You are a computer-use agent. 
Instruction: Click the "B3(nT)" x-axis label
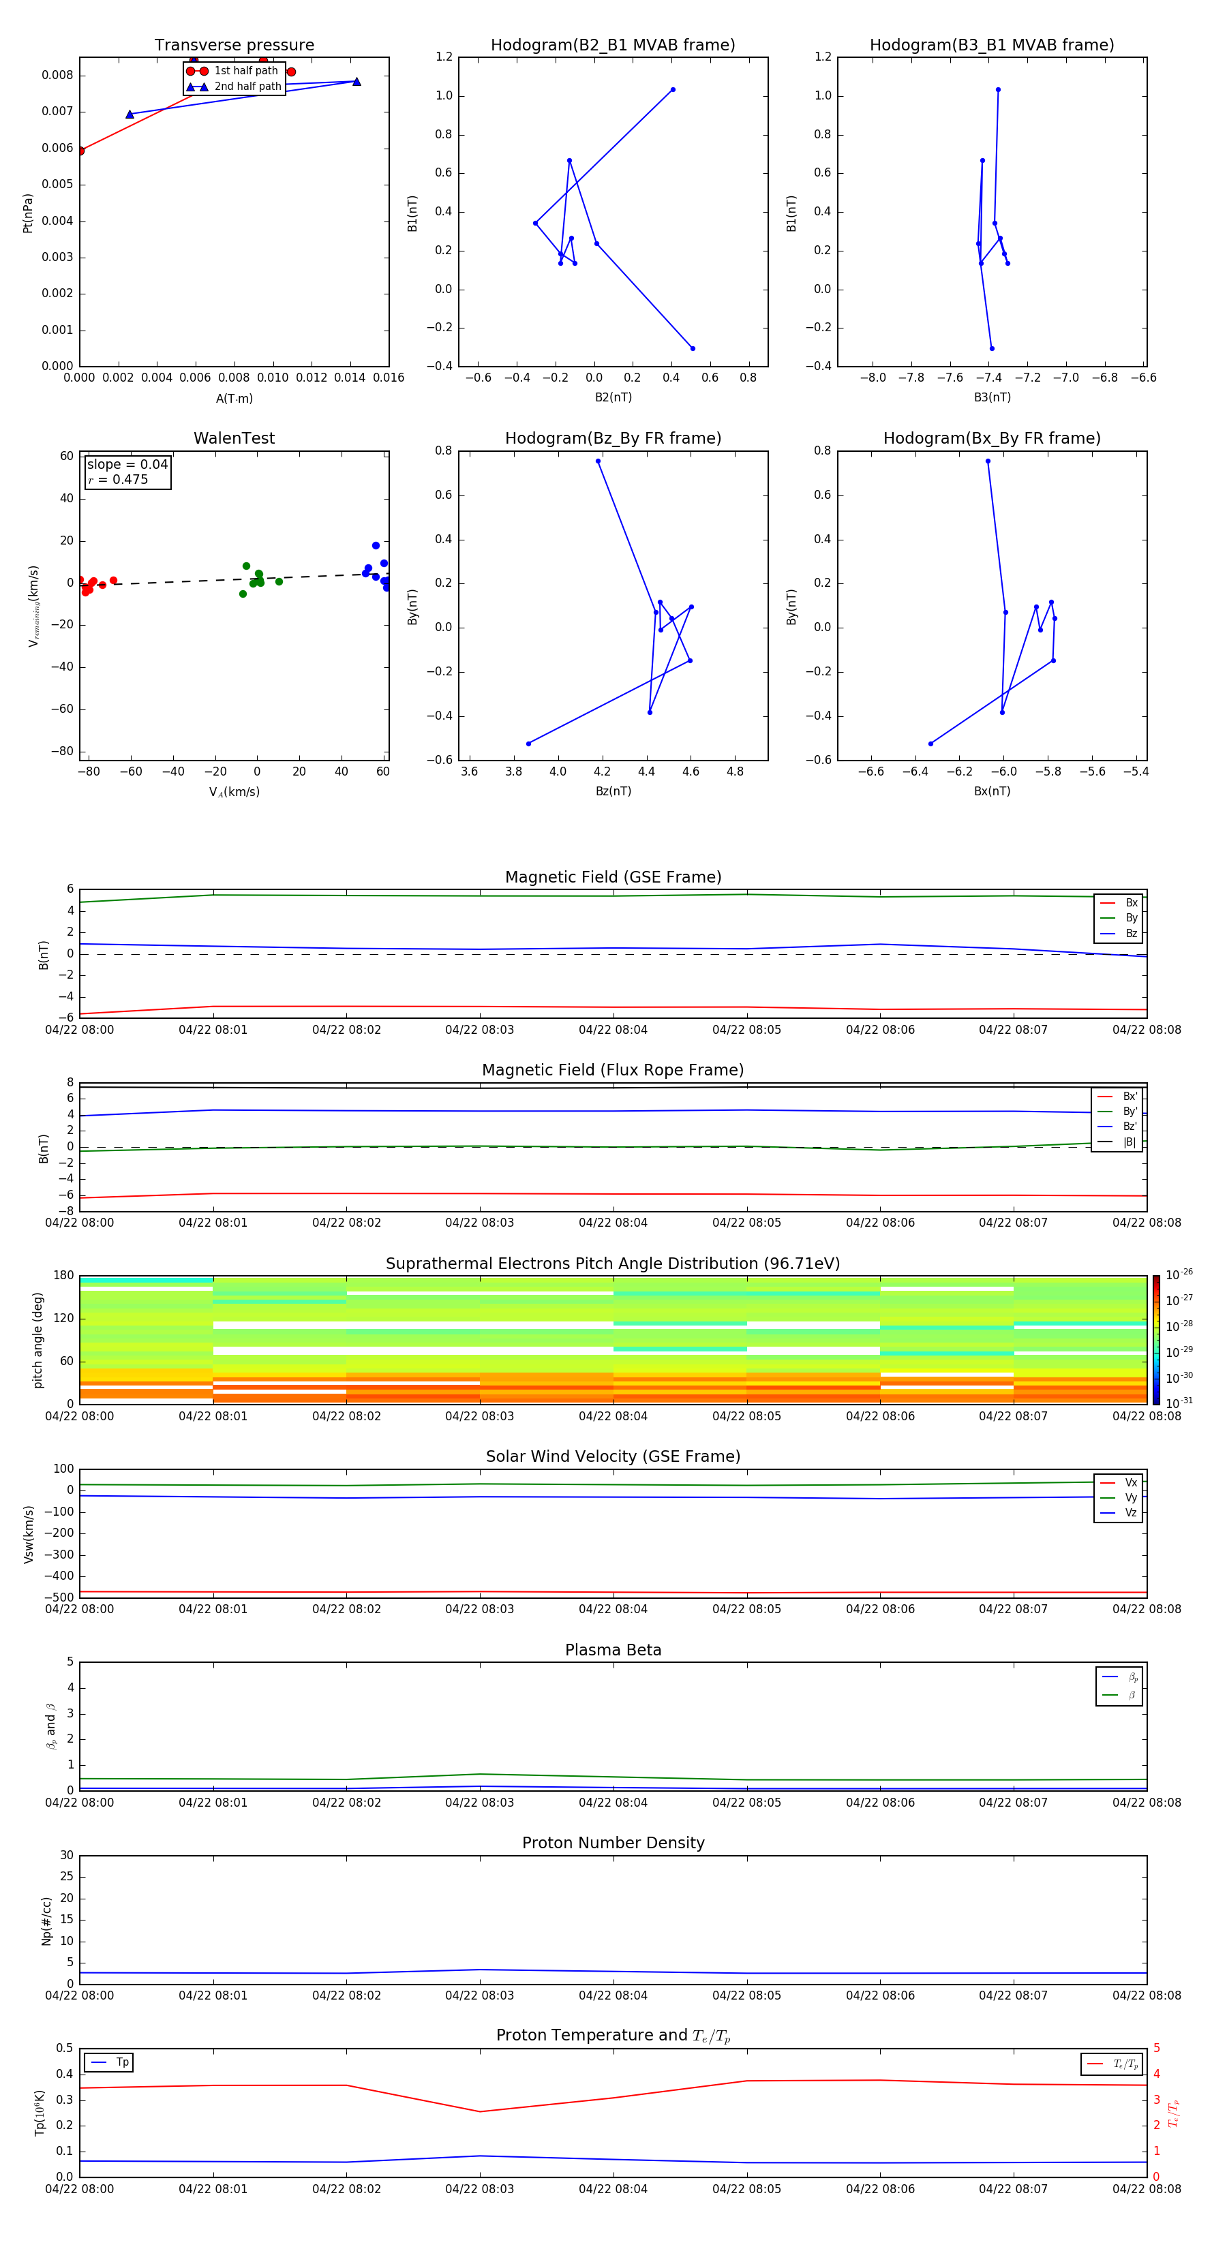pos(992,398)
